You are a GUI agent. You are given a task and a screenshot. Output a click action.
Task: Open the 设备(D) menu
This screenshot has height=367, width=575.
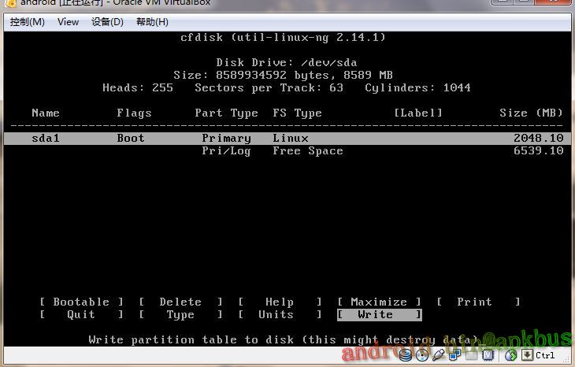pyautogui.click(x=107, y=22)
